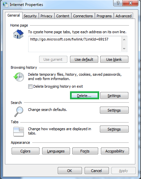This screenshot has height=179, width=141.
Task: Click home page box scroll down arrow
Action: pos(124,49)
